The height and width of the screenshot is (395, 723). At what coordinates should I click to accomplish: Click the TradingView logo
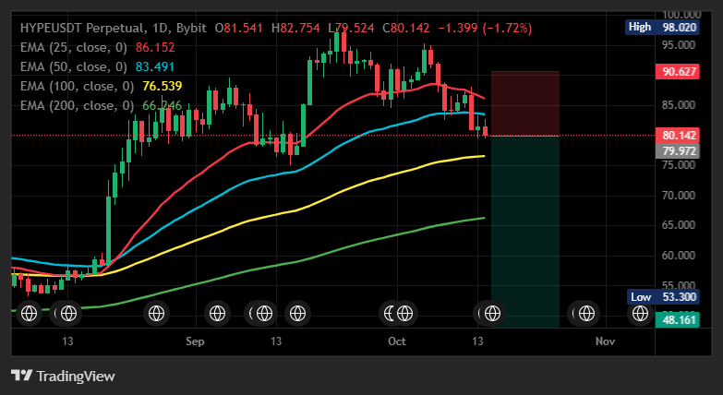63,376
